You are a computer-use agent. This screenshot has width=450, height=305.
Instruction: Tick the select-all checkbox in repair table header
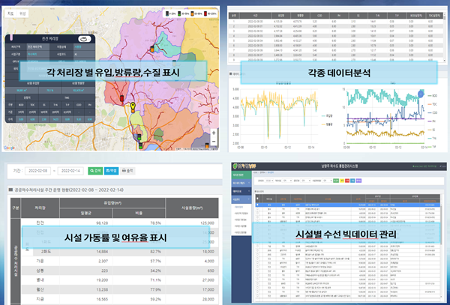(257, 199)
